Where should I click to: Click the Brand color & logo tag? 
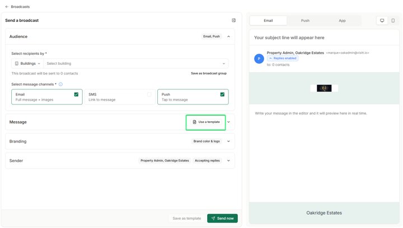click(207, 141)
